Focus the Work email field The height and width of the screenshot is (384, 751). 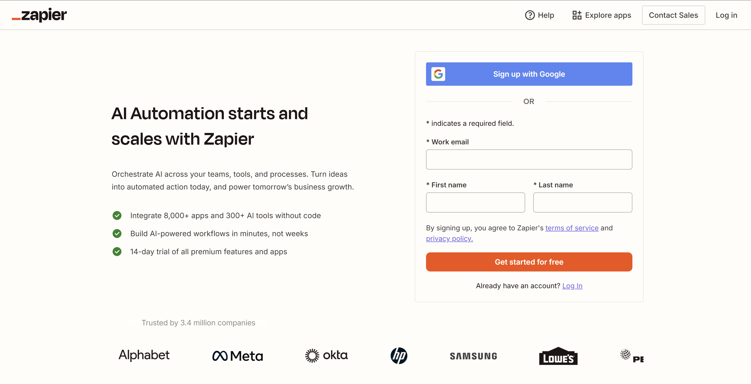coord(529,159)
